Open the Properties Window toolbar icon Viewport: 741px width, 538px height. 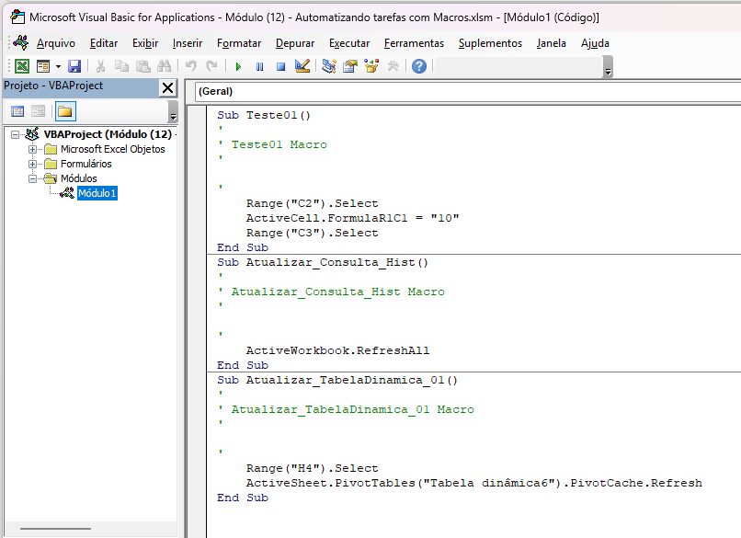tap(350, 66)
